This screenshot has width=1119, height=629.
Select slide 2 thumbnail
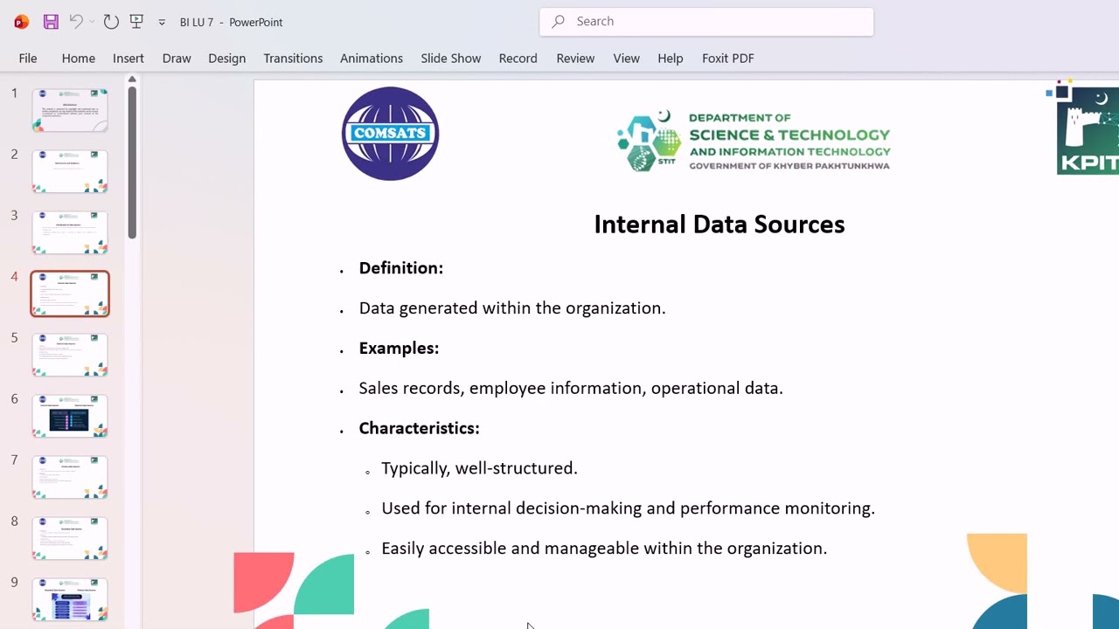click(x=70, y=171)
